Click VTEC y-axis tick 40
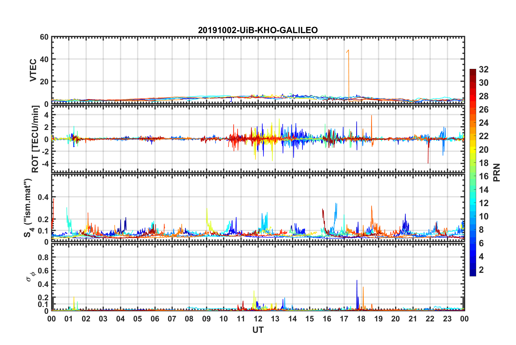The height and width of the screenshot is (345, 516). tap(44, 59)
